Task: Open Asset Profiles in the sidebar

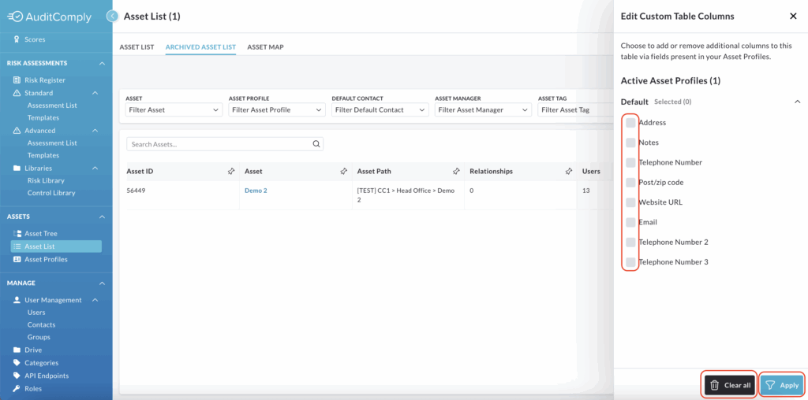Action: (46, 259)
